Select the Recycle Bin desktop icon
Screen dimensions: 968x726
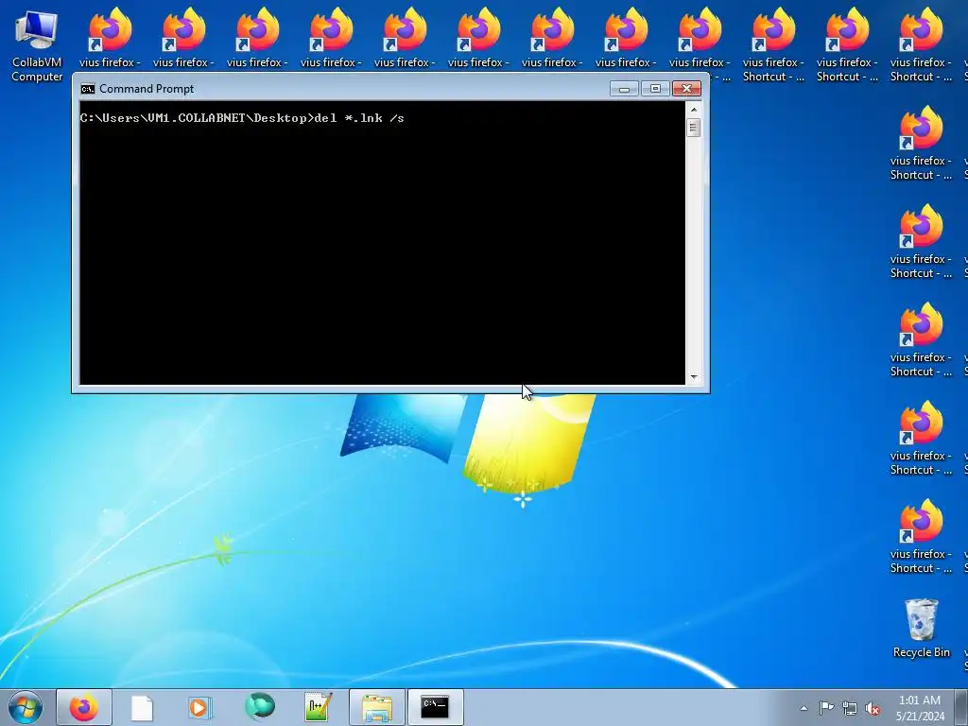tap(921, 628)
